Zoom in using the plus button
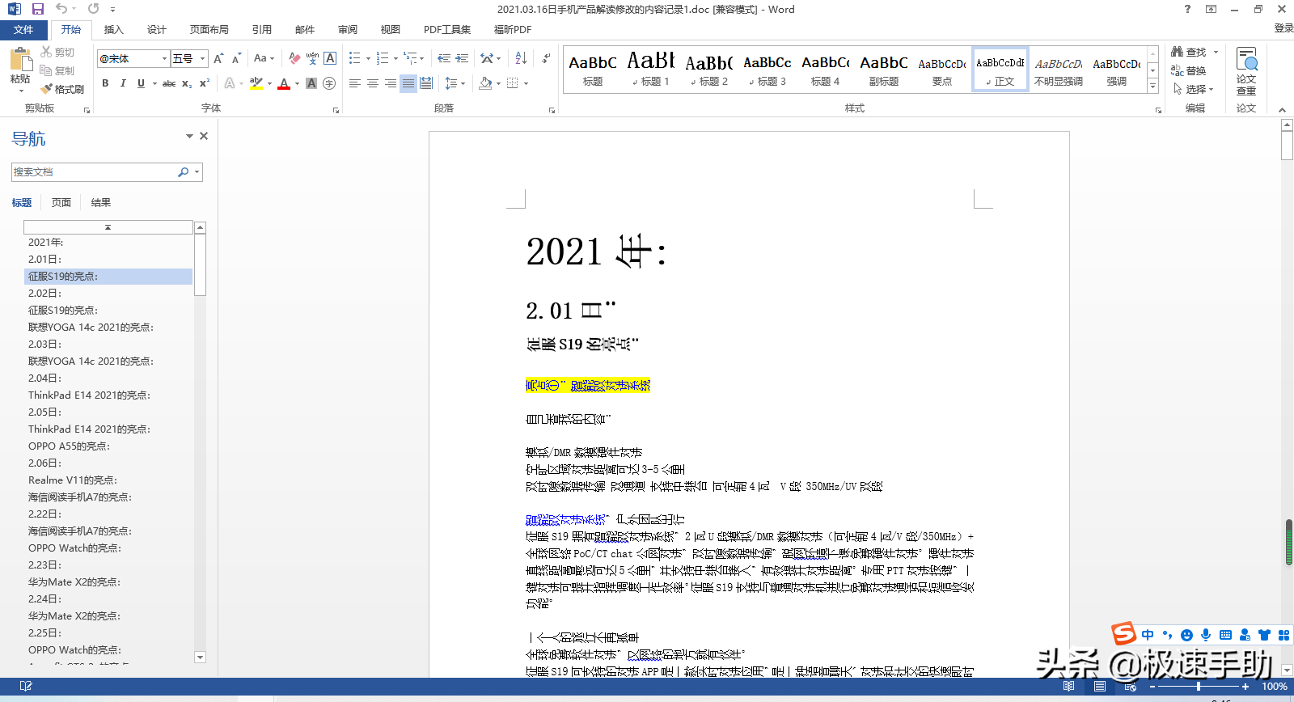Image resolution: width=1294 pixels, height=702 pixels. click(1245, 687)
